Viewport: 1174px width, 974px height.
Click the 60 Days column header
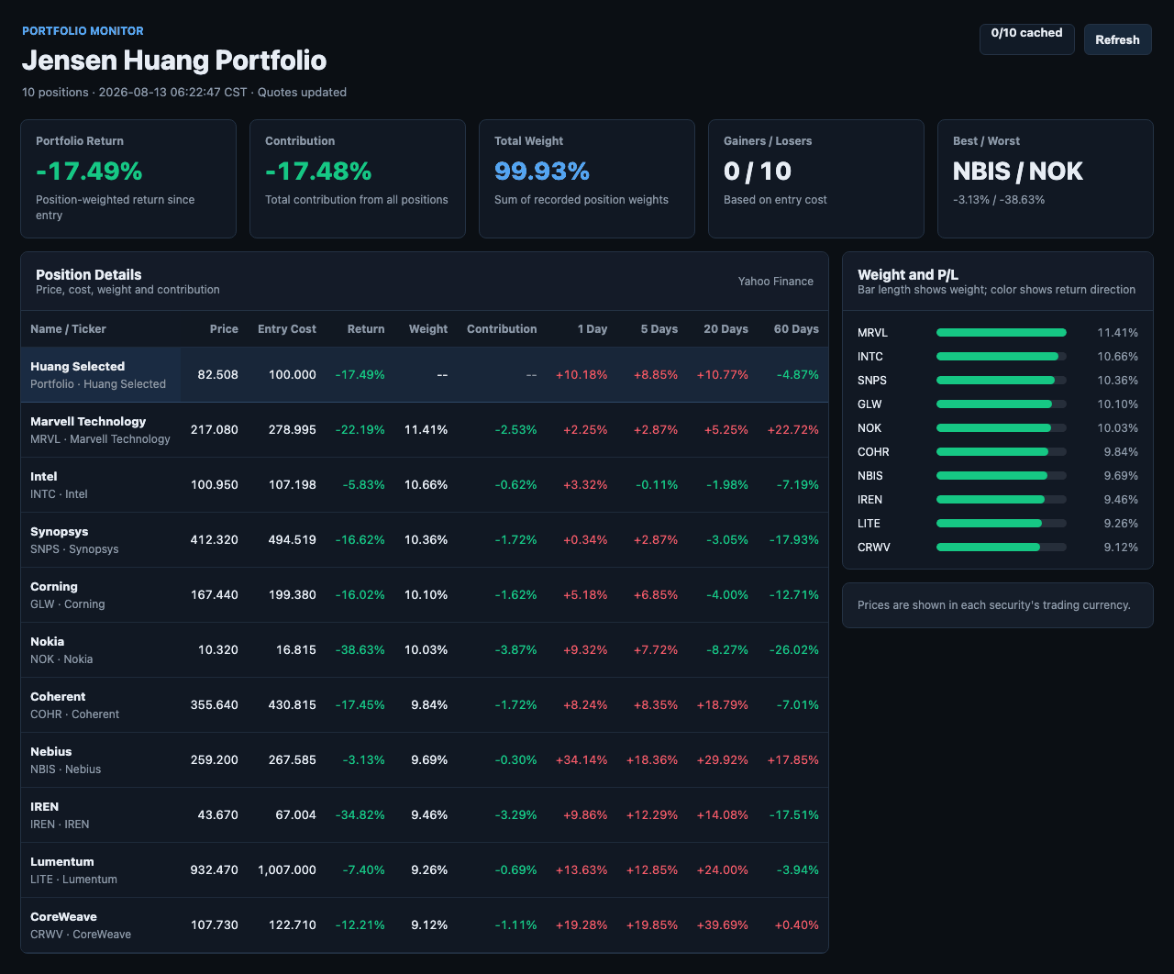[796, 328]
